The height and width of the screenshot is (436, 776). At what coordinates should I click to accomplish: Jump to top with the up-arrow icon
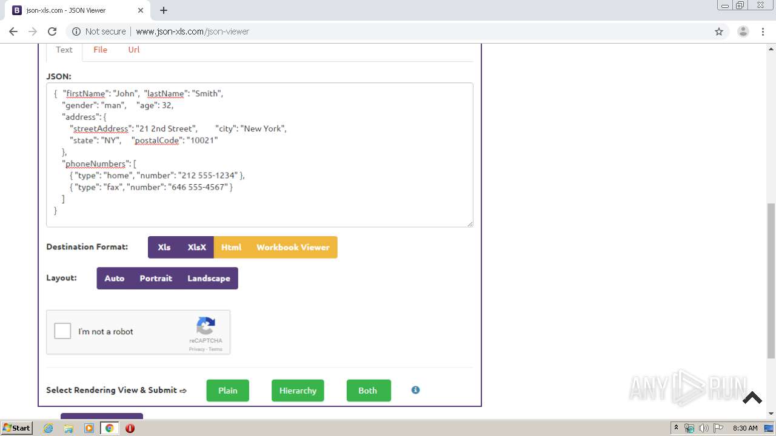[752, 398]
